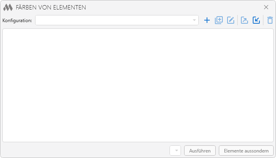Image resolution: width=276 pixels, height=158 pixels.
Task: Expand the small dropdown left of Ausführen
Action: tap(175, 150)
